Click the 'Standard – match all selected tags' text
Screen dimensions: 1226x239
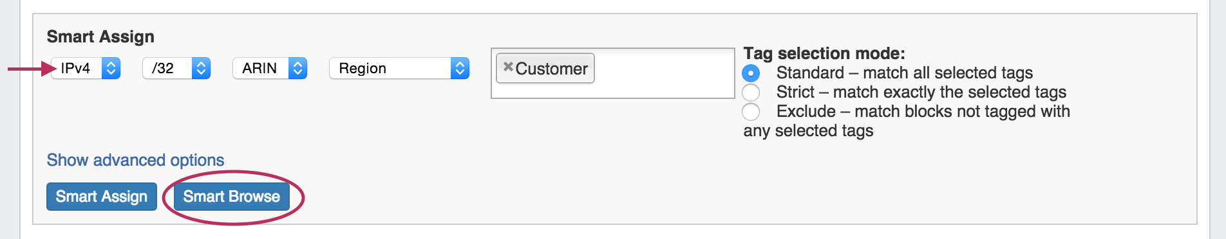point(905,73)
